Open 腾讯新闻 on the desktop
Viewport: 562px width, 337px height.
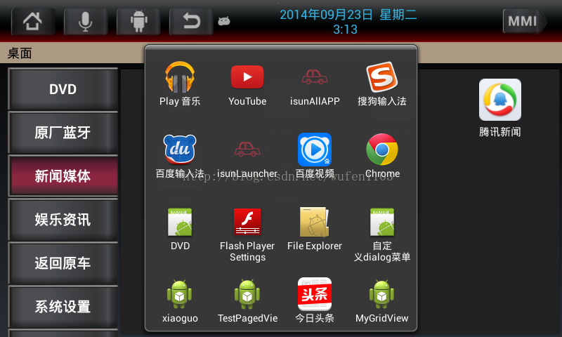[x=500, y=107]
